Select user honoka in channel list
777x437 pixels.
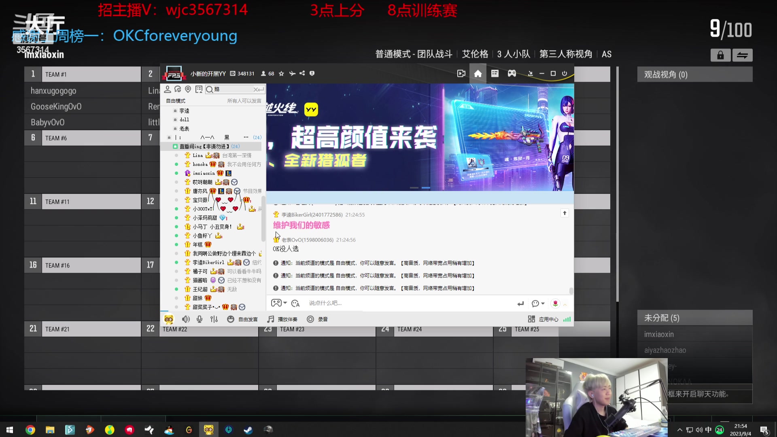(200, 164)
